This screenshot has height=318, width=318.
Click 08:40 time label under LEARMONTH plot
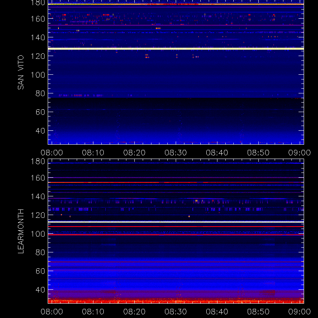pos(217,312)
